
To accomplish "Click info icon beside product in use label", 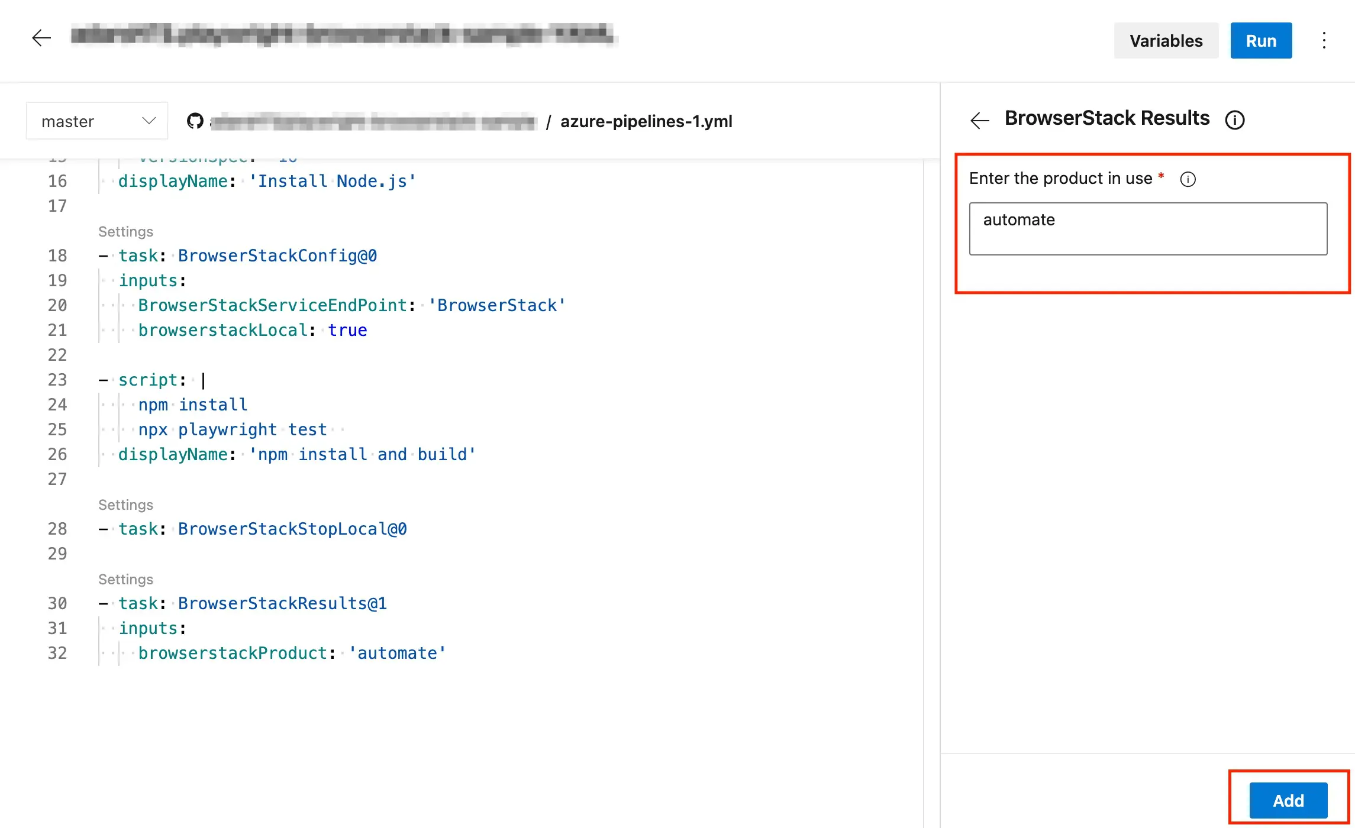I will [1188, 179].
